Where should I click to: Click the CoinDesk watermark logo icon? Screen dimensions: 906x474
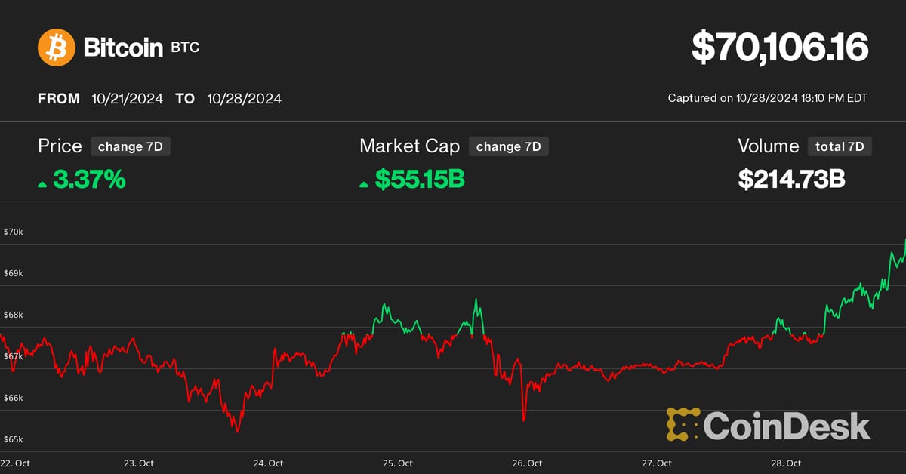coord(683,425)
